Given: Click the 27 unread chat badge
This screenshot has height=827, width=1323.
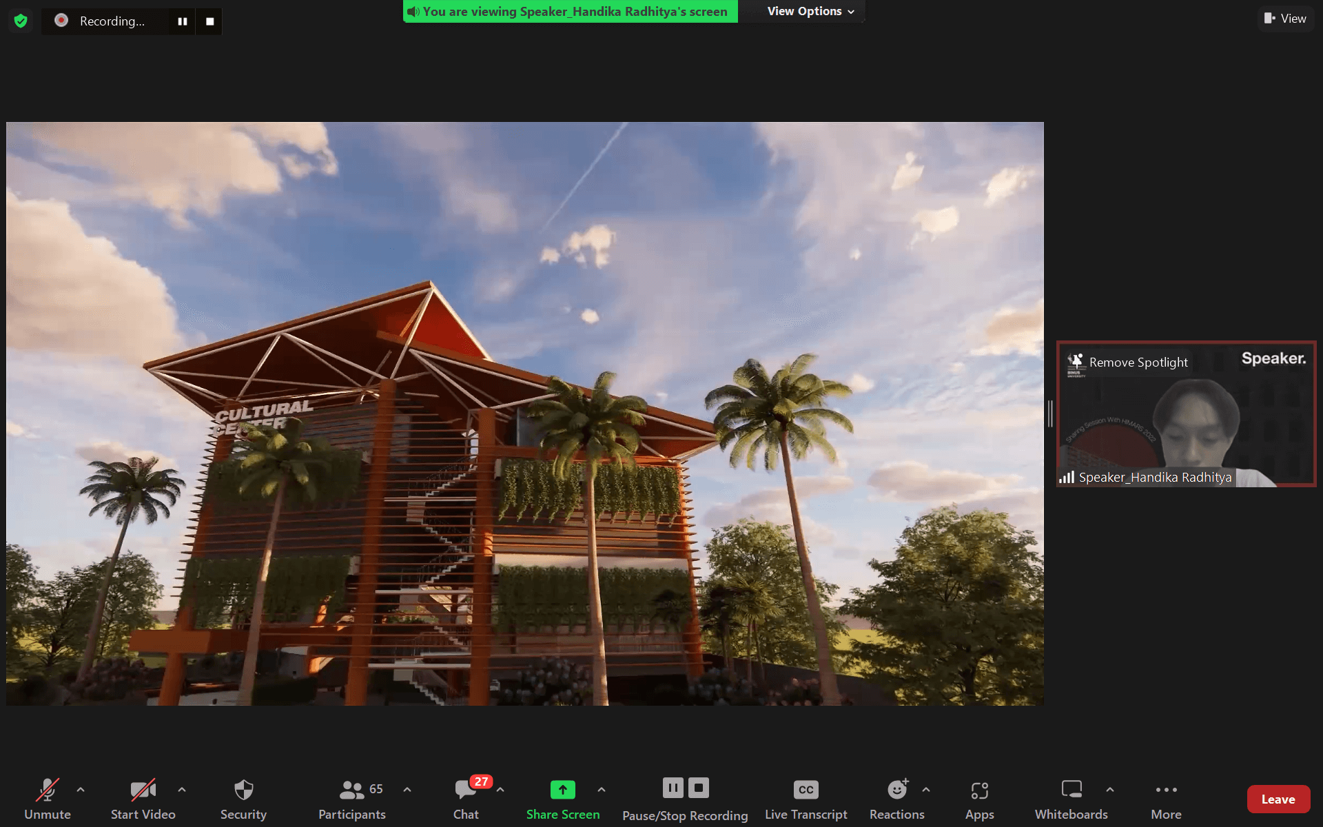Looking at the screenshot, I should click(x=481, y=782).
